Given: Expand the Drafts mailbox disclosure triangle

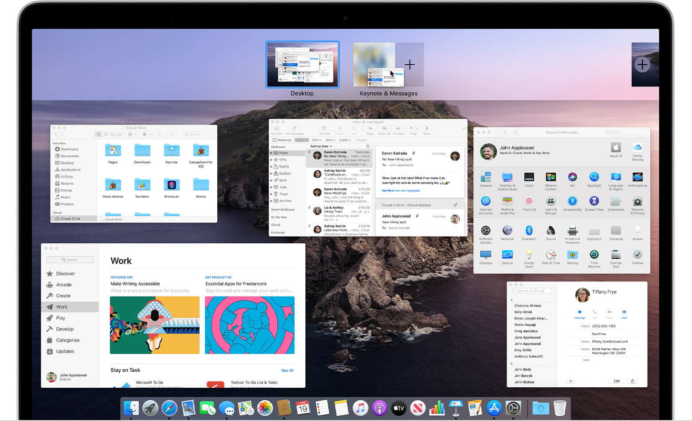Looking at the screenshot, I should (271, 167).
